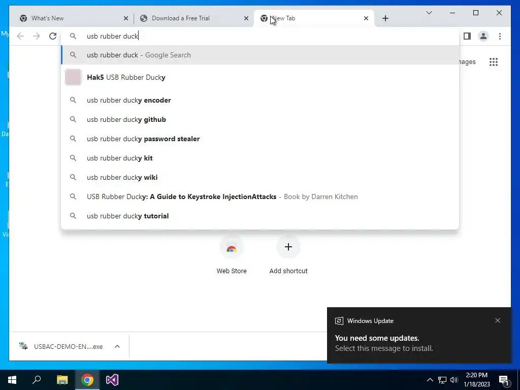Pick 'usb rubber ducky password stealer' suggestion

[x=260, y=139]
